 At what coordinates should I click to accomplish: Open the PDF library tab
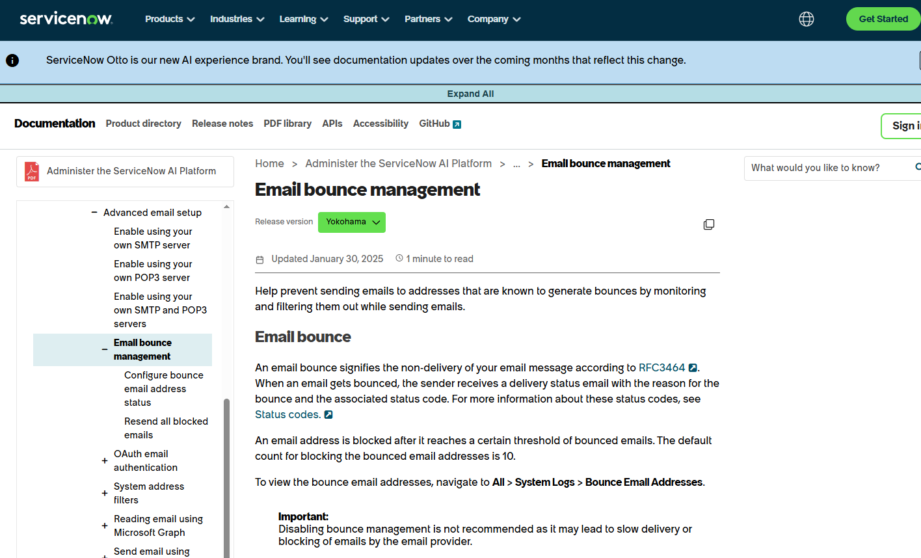pyautogui.click(x=287, y=124)
